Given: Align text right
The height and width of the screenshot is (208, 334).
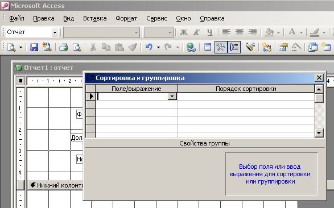Looking at the screenshot, I should click(x=253, y=32).
